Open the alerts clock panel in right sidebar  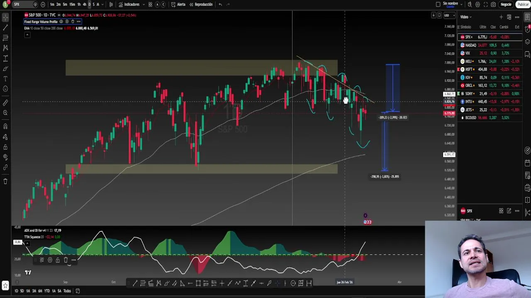527,29
